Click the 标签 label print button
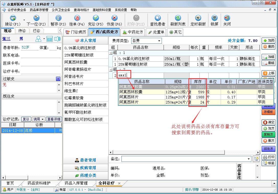Image resolution: width=278 pixels, height=194 pixels. tap(269, 163)
